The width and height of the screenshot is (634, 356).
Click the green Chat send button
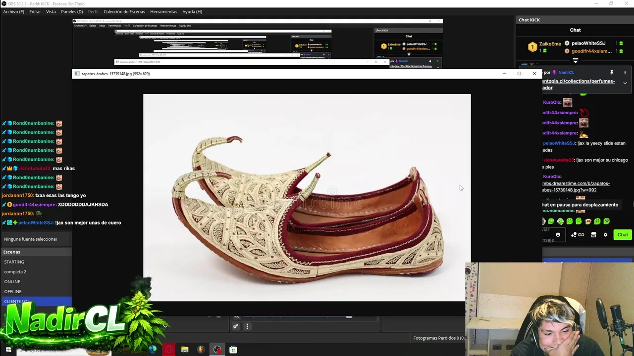[x=623, y=235]
